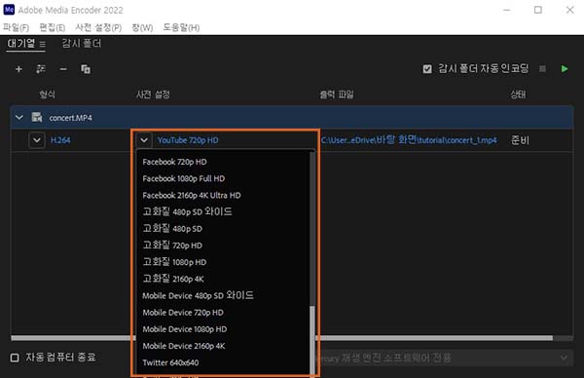584x378 pixels.
Task: Click the Duplicate icon in queue toolbar
Action: 86,69
